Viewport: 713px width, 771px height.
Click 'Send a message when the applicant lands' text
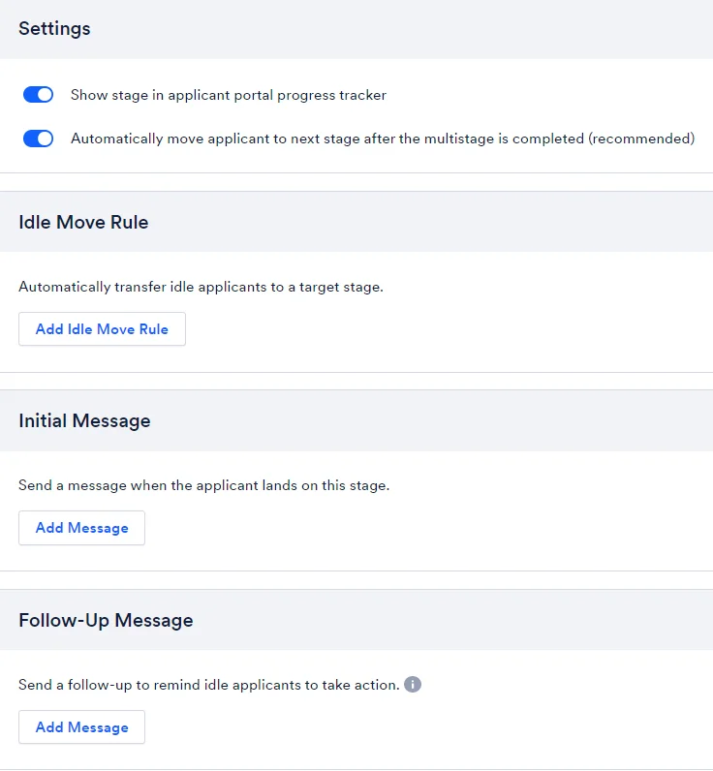(204, 485)
